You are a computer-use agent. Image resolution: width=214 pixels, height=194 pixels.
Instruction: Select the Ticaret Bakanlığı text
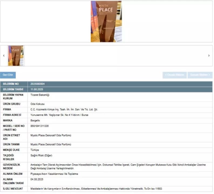click(x=39, y=95)
